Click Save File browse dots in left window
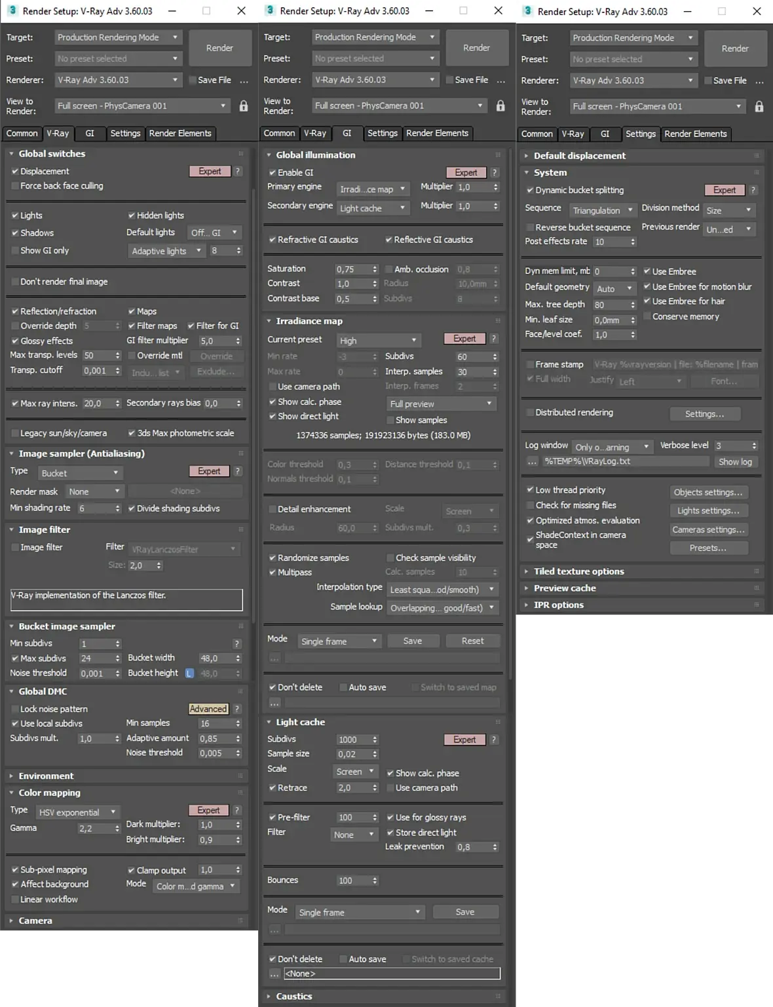 [244, 81]
